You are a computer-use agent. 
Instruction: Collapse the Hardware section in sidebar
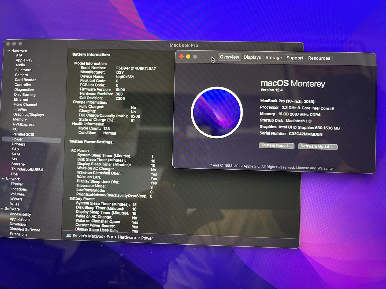coord(9,51)
